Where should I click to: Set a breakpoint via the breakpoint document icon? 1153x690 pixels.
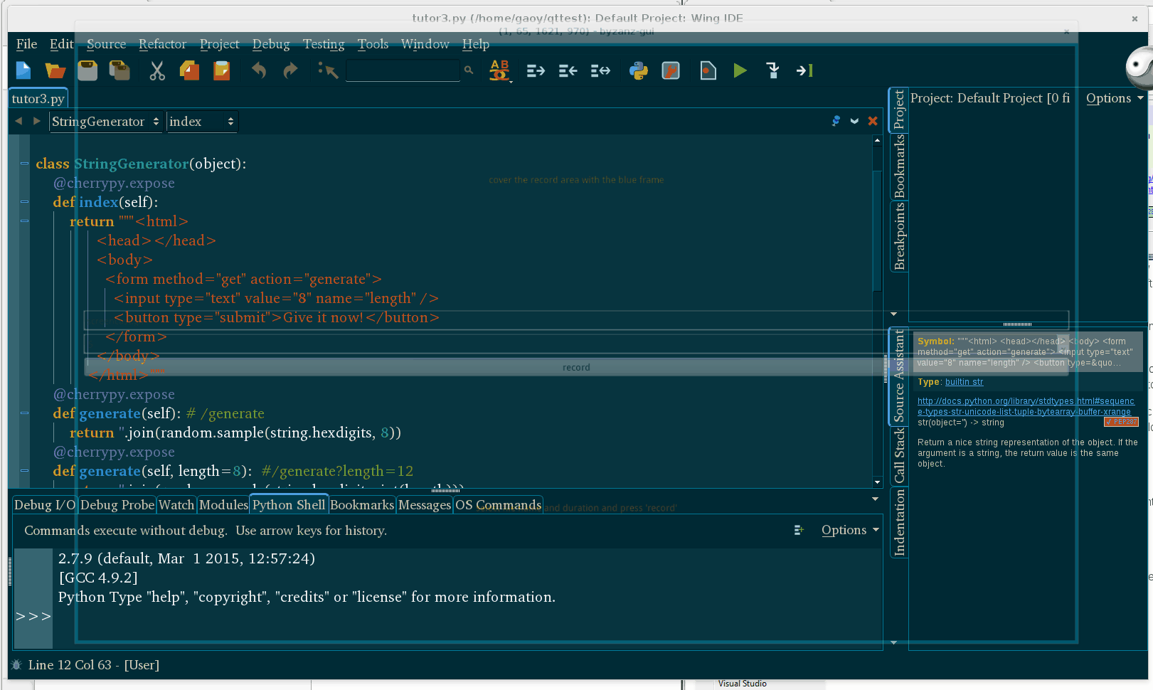point(708,70)
